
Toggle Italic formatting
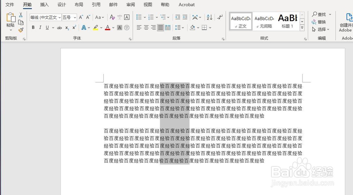tap(40, 28)
